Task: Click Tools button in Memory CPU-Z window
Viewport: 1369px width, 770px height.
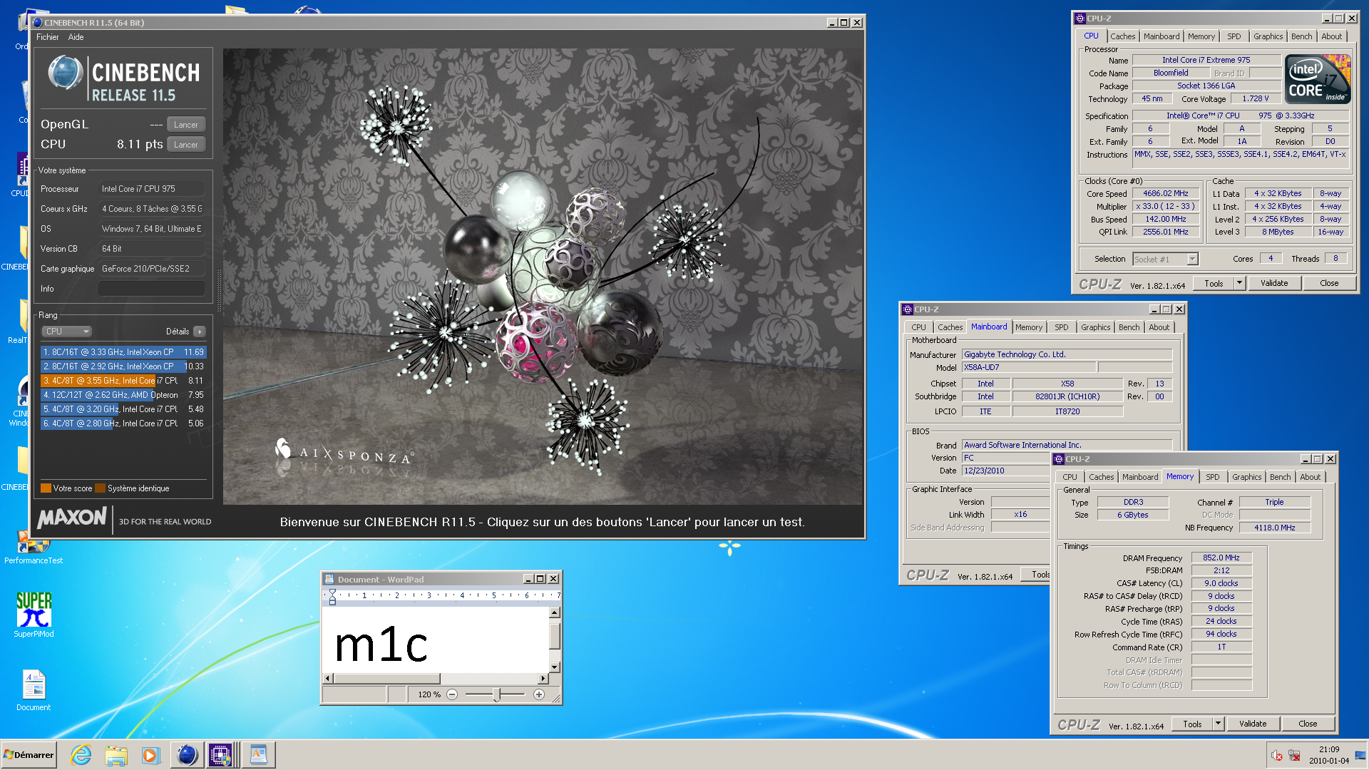Action: click(1192, 724)
